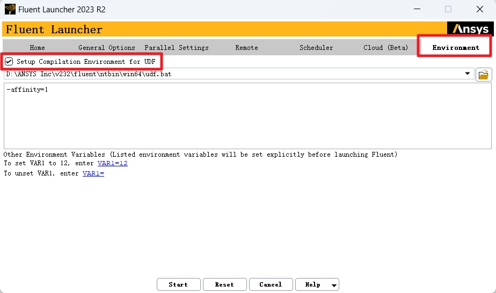Viewport: 496px width, 293px height.
Task: Uncheck Setup Compilation Environment for UDF
Action: [9, 61]
